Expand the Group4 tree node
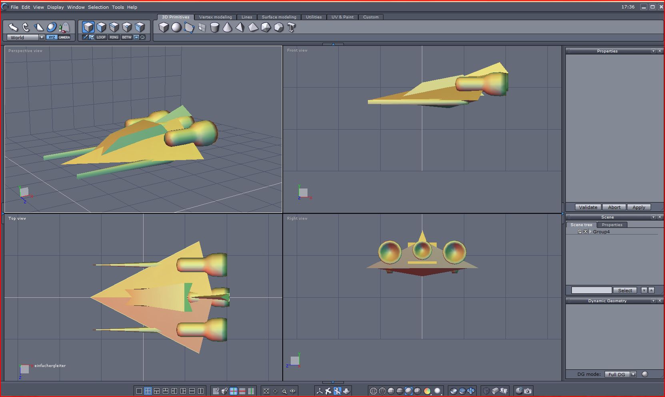 [590, 232]
